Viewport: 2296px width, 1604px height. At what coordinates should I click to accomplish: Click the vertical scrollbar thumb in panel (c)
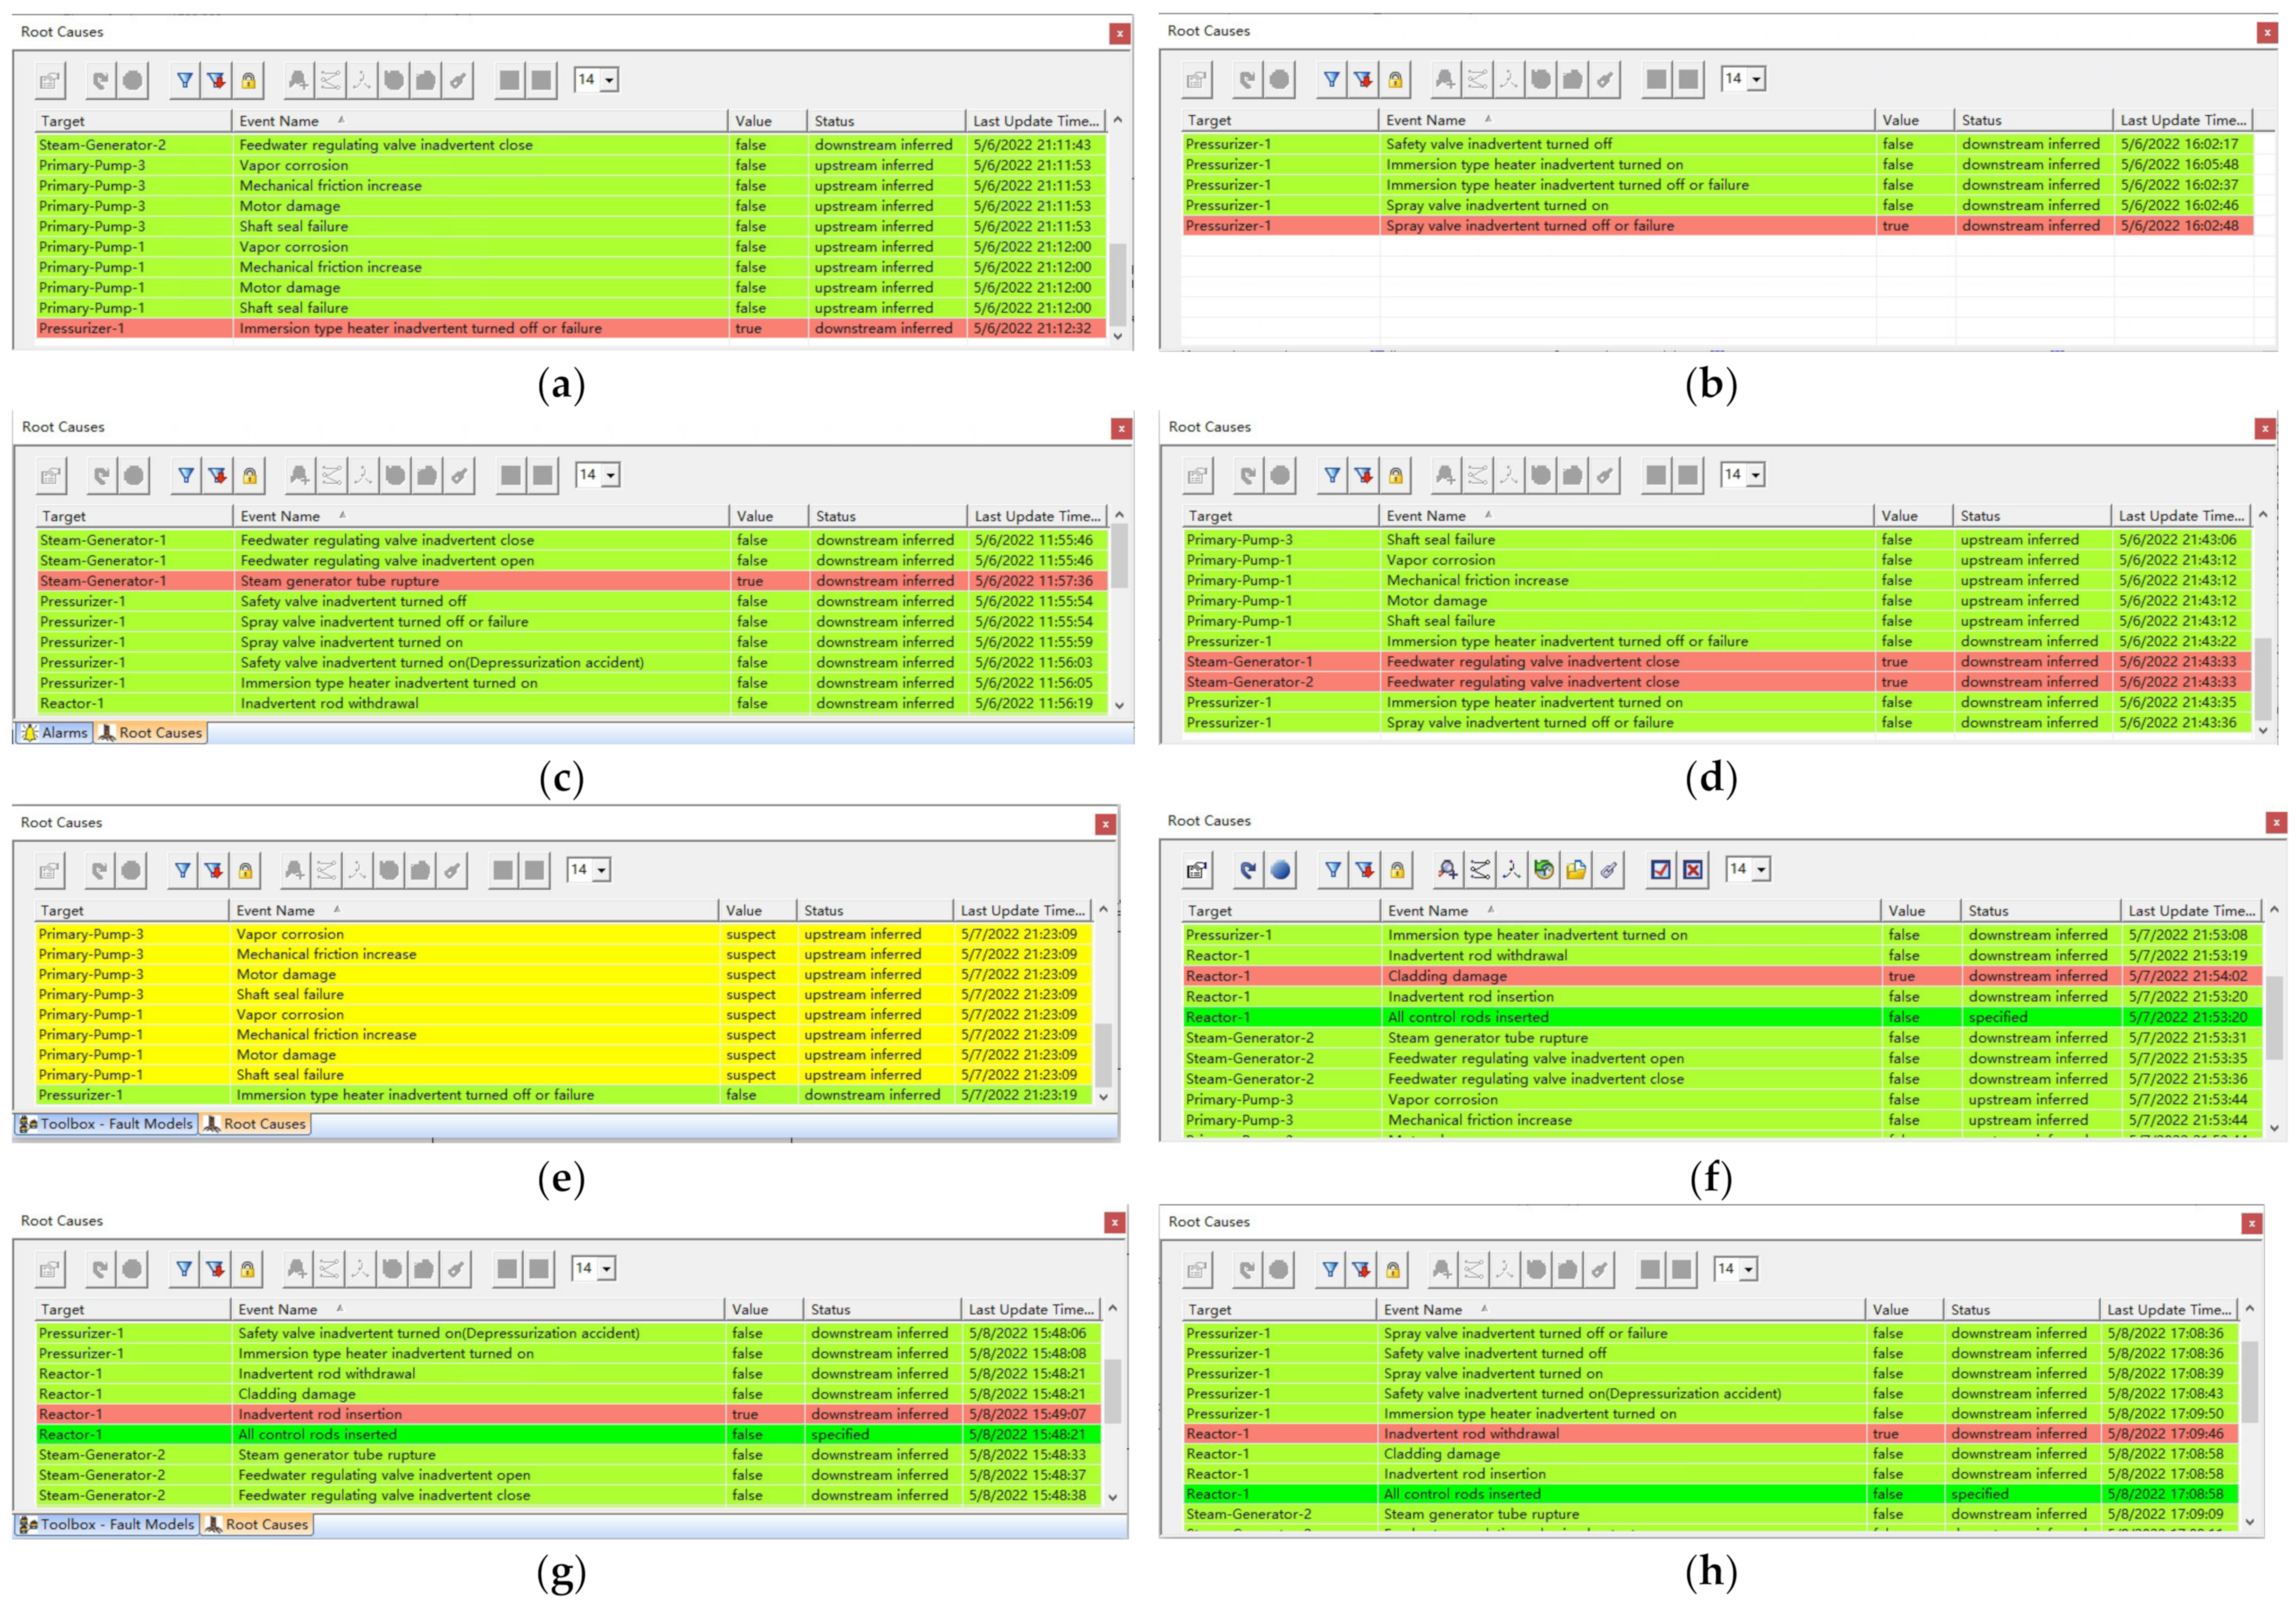pos(1119,556)
